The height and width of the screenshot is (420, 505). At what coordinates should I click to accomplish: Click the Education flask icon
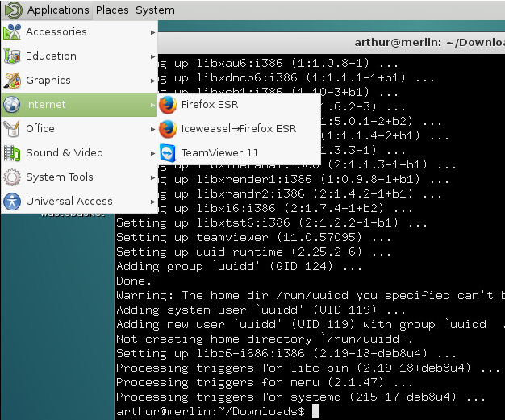point(12,56)
